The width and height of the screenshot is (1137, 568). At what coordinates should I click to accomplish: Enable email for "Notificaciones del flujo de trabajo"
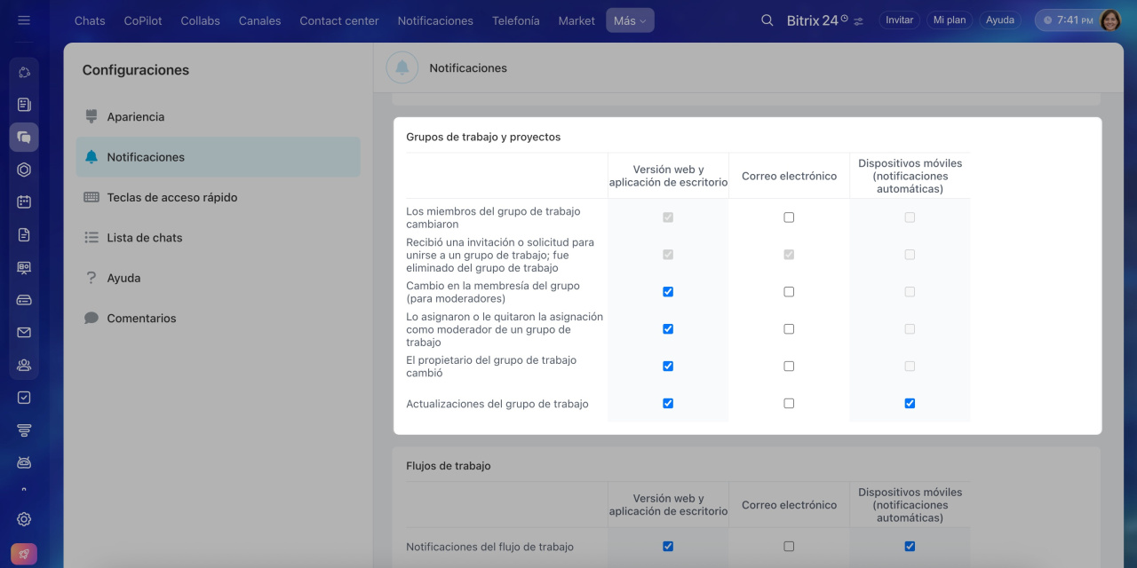click(x=789, y=547)
